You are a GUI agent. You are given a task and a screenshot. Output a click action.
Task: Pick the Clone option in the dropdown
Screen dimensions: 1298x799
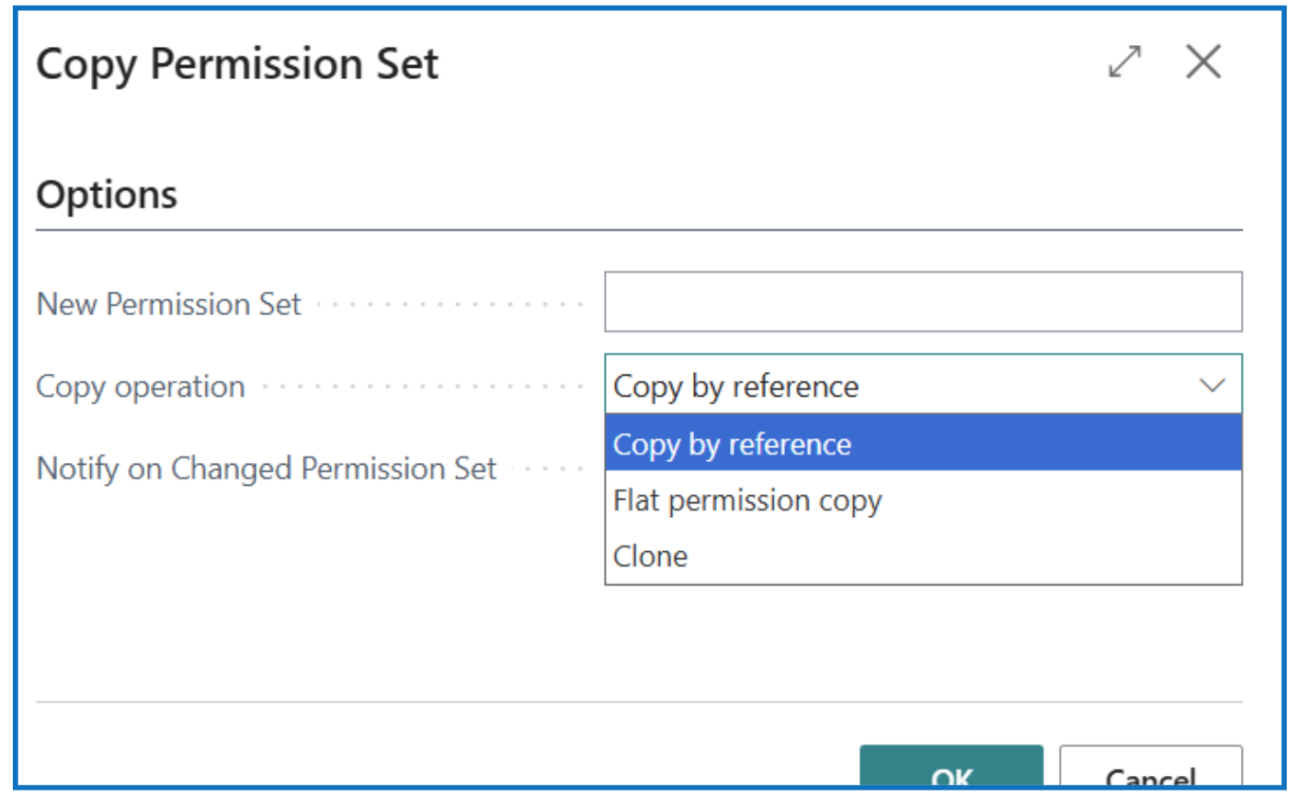coord(651,557)
